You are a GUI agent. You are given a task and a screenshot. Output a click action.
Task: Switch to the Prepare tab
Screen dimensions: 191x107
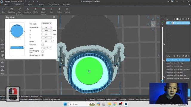pos(18,5)
